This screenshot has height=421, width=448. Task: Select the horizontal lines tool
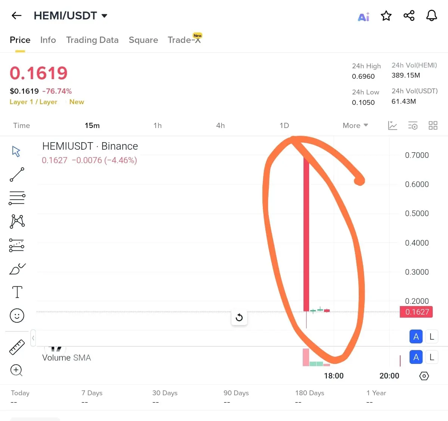coord(17,198)
